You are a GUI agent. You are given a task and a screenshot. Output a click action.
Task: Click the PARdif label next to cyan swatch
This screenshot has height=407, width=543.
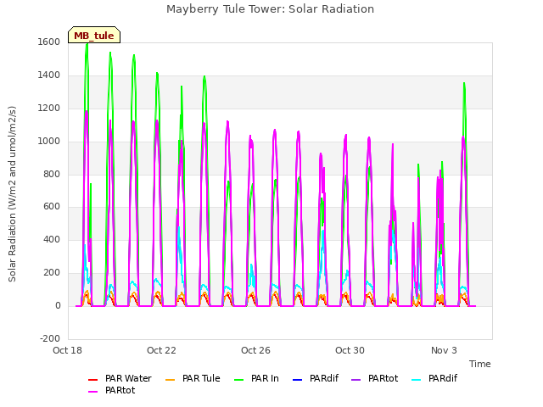click(x=443, y=379)
